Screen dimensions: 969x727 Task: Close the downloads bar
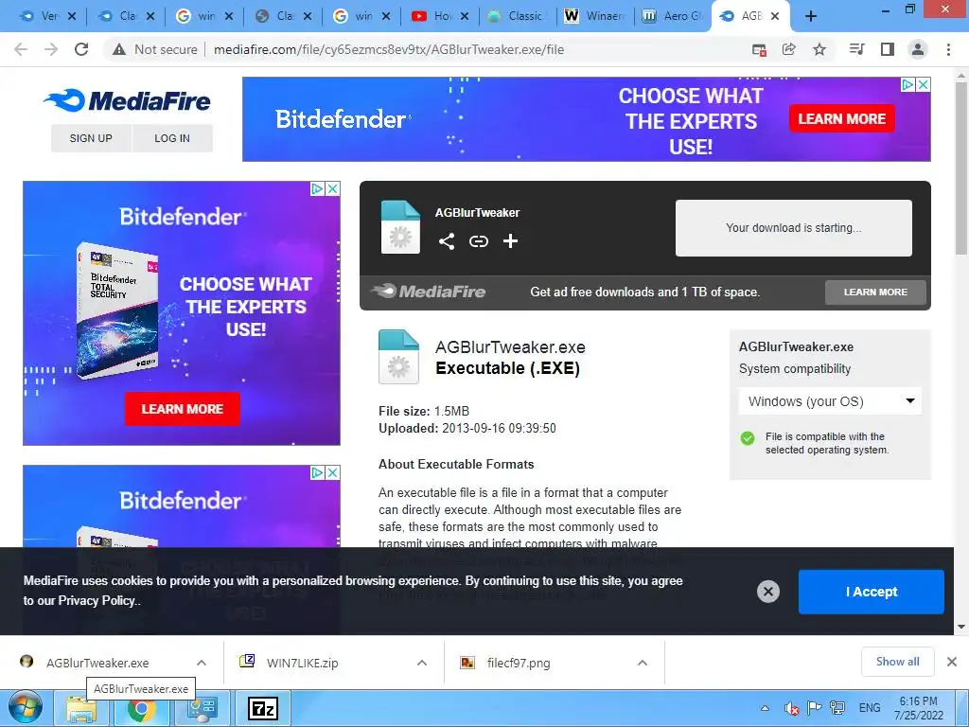pyautogui.click(x=952, y=662)
